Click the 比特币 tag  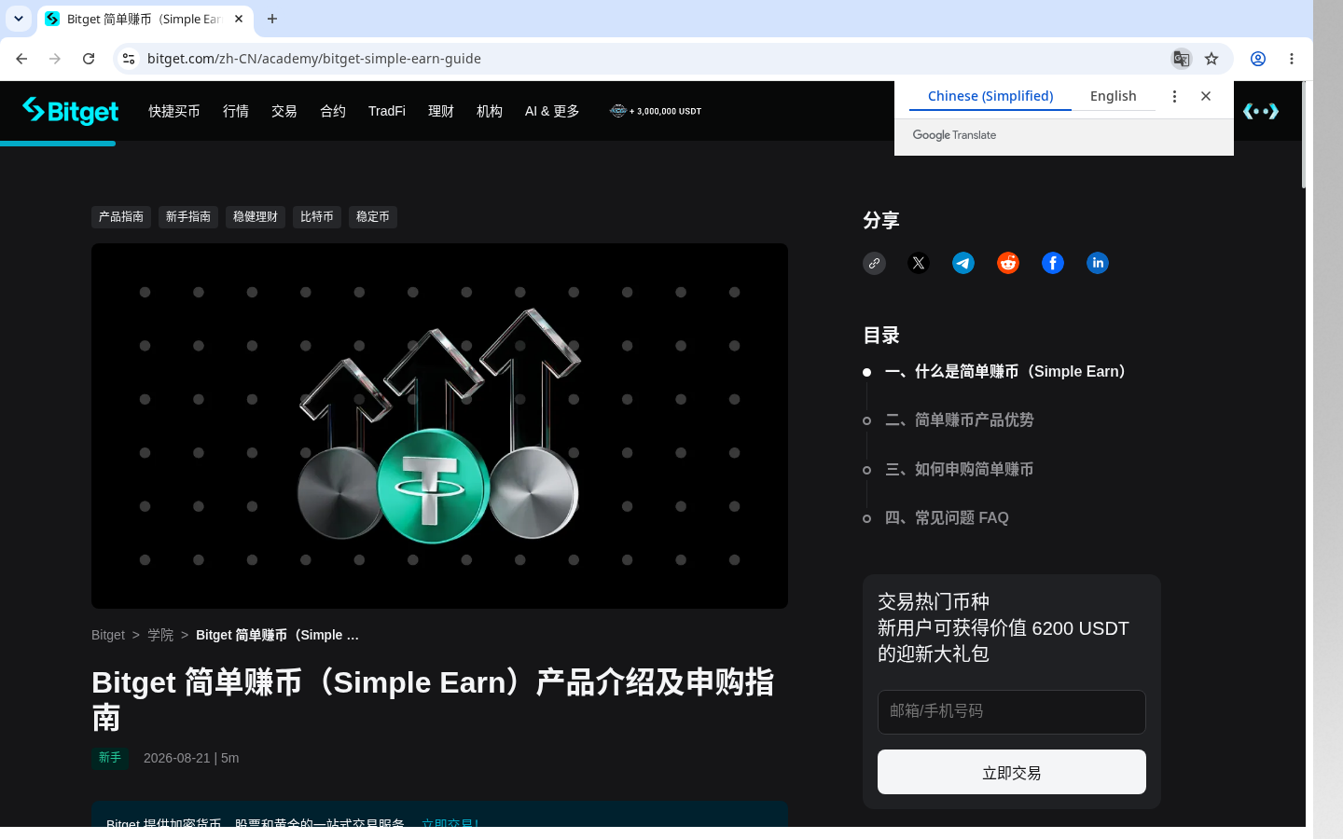(317, 217)
